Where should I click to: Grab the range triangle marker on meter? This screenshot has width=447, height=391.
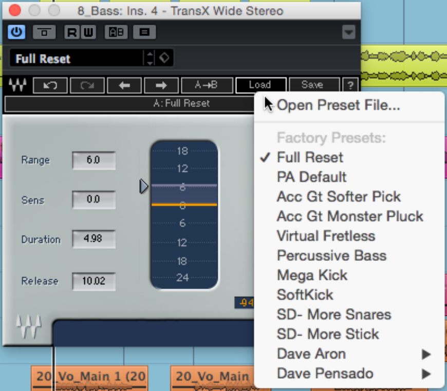click(x=144, y=187)
